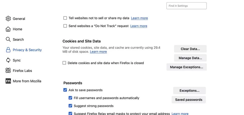Enable the Do Not Track request checkbox
Viewport: 244px width, 115px height.
65,26
